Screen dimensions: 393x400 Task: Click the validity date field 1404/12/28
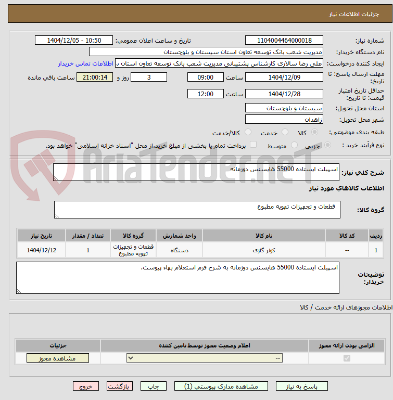[x=284, y=94]
